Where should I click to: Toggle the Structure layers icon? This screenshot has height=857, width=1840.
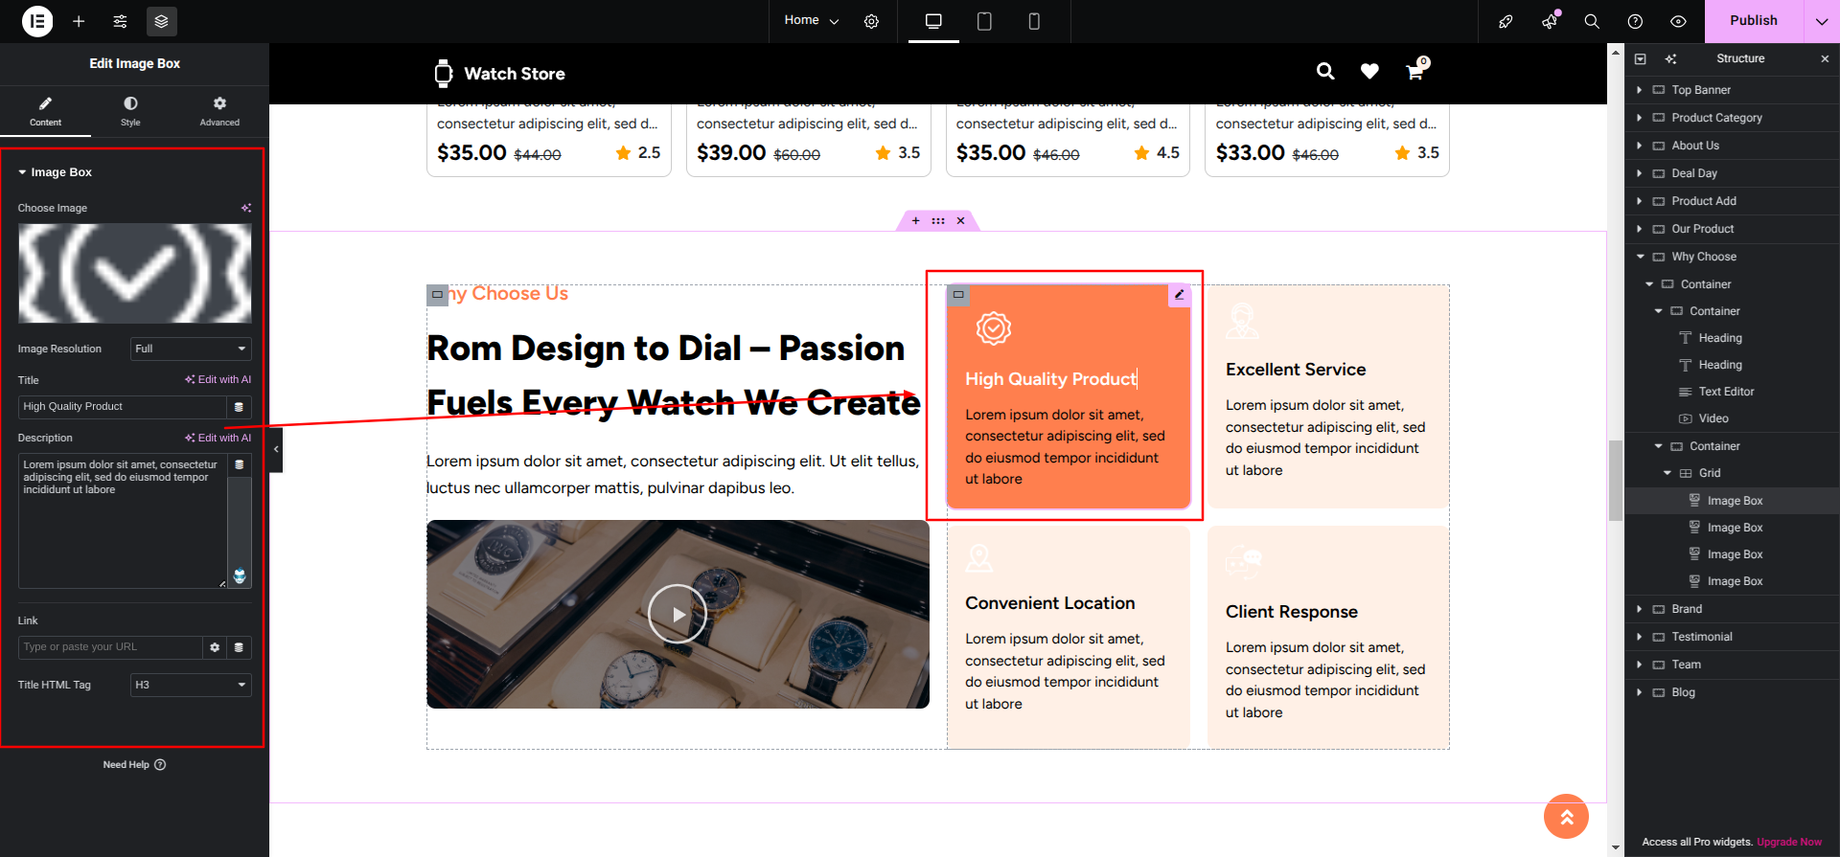[x=161, y=21]
